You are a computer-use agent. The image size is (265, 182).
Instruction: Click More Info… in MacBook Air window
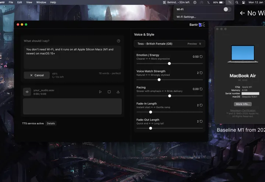[243, 104]
